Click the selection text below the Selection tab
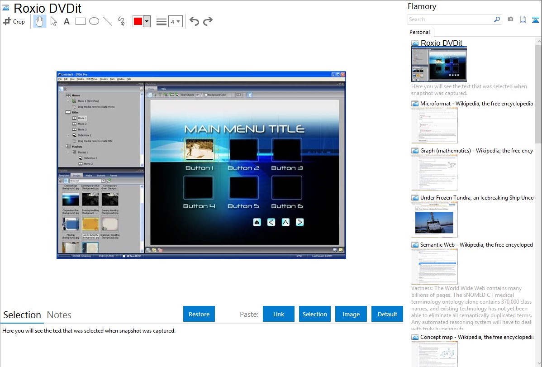Viewport: 542px width, 367px height. [89, 331]
